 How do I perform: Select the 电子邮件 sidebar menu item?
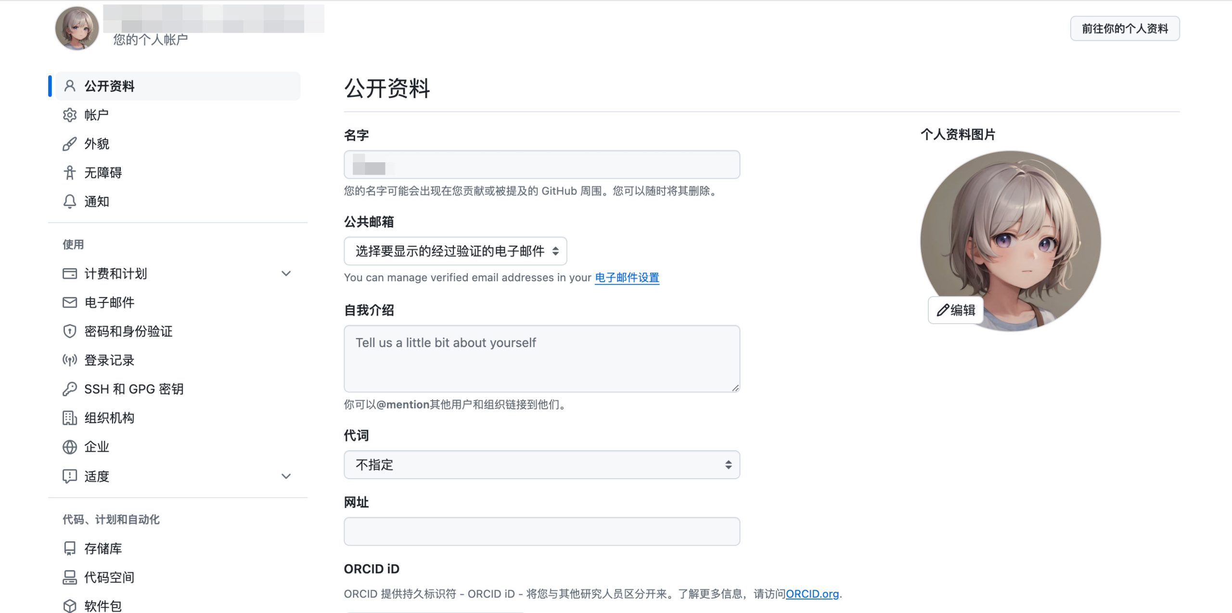[x=109, y=302]
